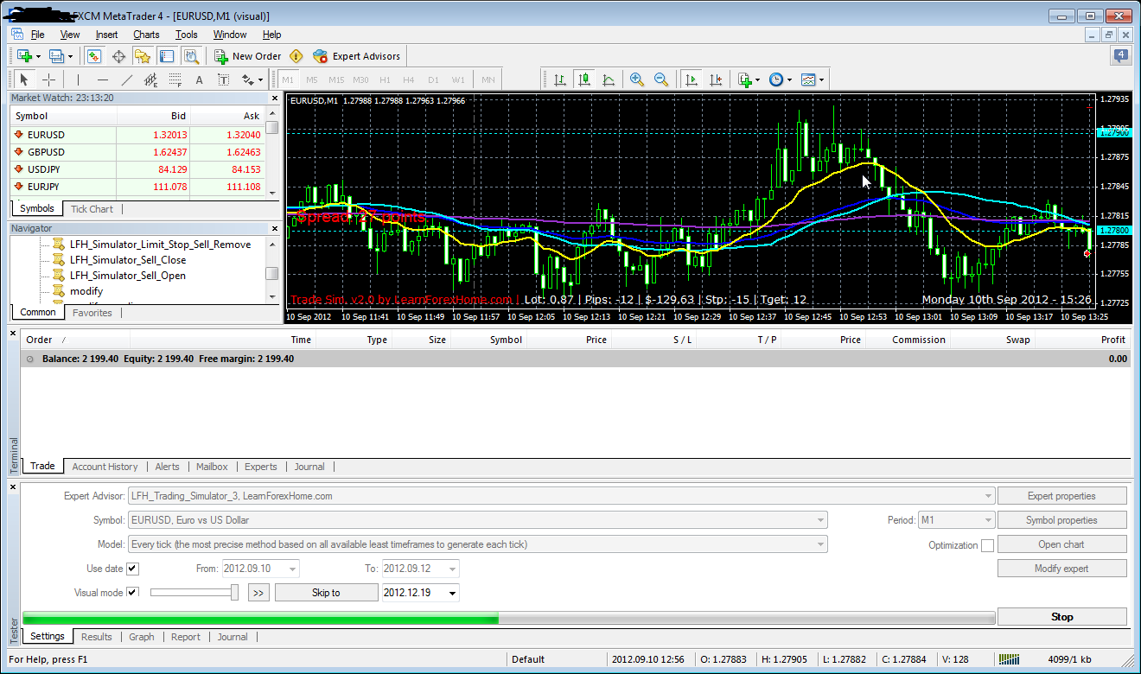This screenshot has height=674, width=1141.
Task: Select the D1 timeframe button
Action: click(433, 79)
